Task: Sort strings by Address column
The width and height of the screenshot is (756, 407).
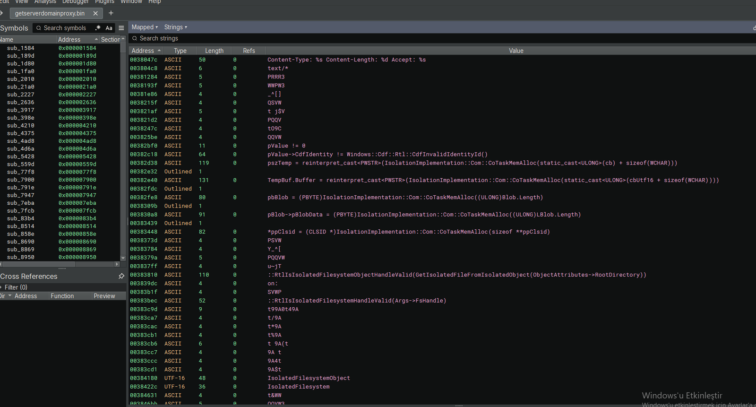Action: point(146,51)
